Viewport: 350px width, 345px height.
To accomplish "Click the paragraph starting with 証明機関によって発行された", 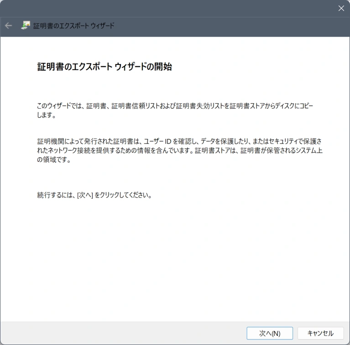I will 180,150.
